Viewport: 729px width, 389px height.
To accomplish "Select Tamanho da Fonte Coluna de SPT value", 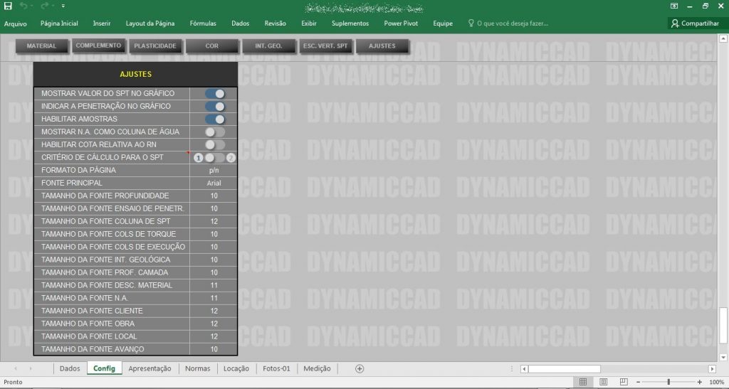I will [x=214, y=221].
